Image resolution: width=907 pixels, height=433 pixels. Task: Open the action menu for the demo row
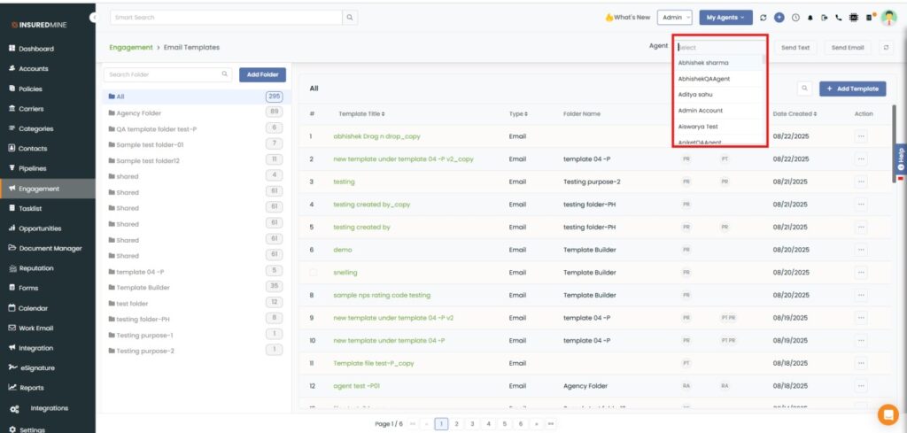pyautogui.click(x=861, y=250)
